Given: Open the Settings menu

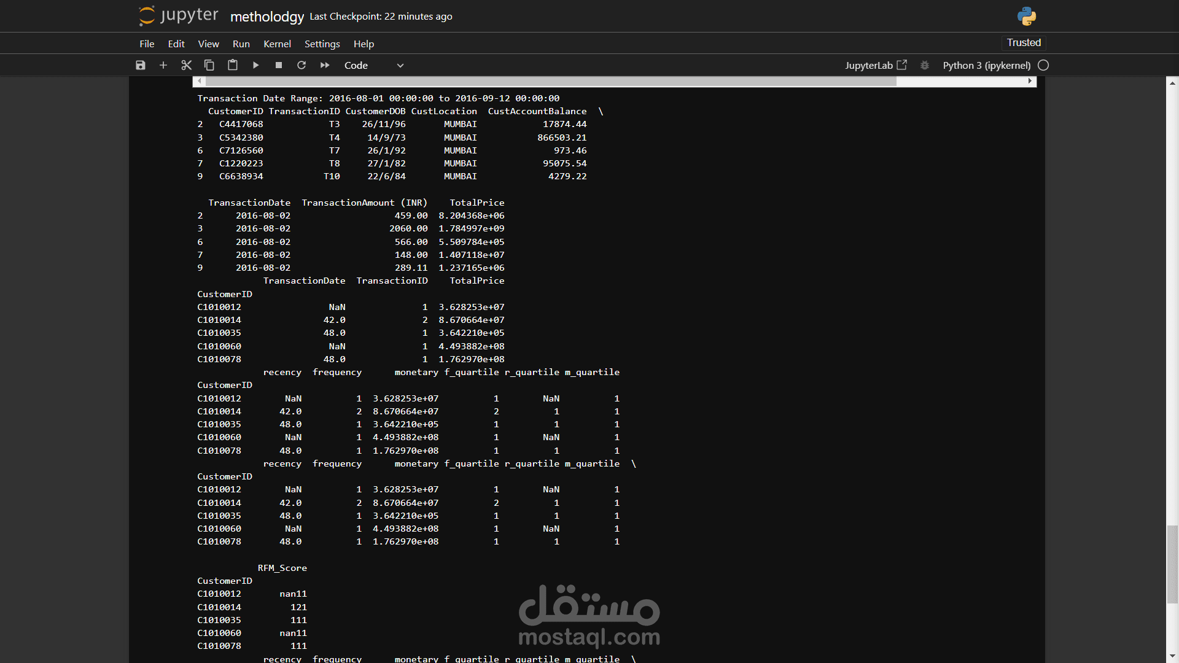Looking at the screenshot, I should [322, 44].
